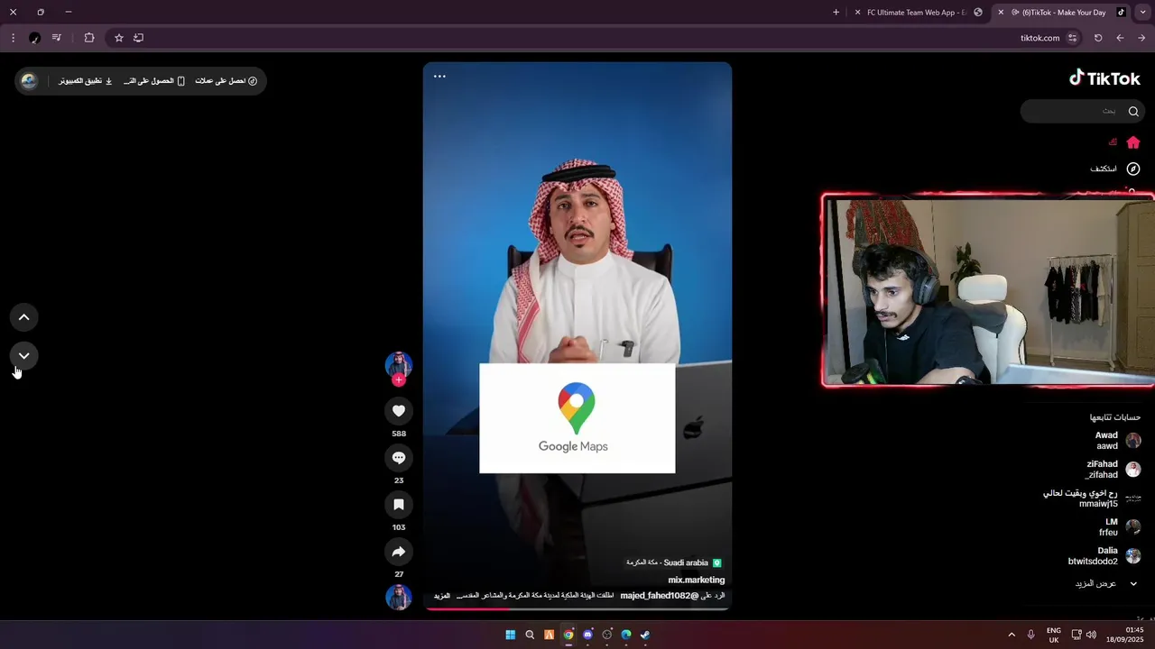Open Microsoft Edge from the taskbar
The image size is (1155, 649).
(x=626, y=635)
